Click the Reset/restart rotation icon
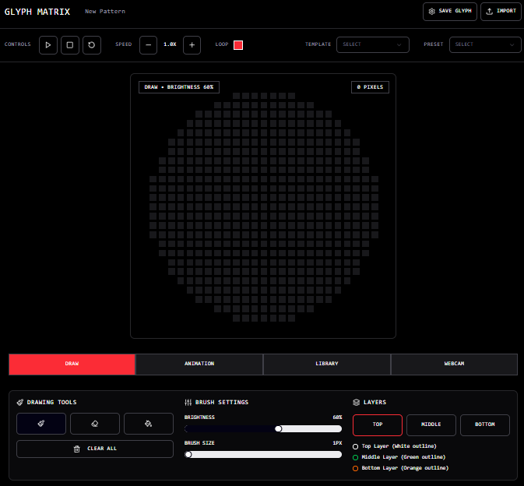The image size is (524, 486). tap(92, 45)
